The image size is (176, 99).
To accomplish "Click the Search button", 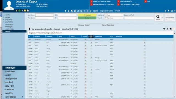I will (158, 18).
